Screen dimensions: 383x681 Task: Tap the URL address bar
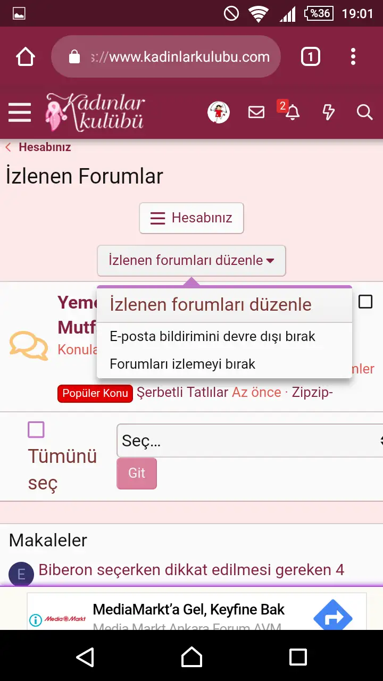pos(165,56)
